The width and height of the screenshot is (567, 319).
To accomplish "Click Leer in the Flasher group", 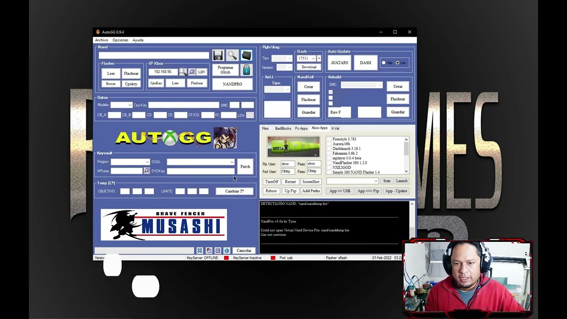I will (111, 74).
